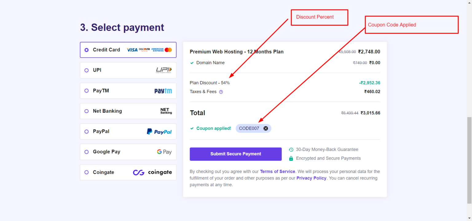Viewport: 472px width, 221px height.
Task: Click the page vertical scrollbar thumb
Action: tap(469, 160)
